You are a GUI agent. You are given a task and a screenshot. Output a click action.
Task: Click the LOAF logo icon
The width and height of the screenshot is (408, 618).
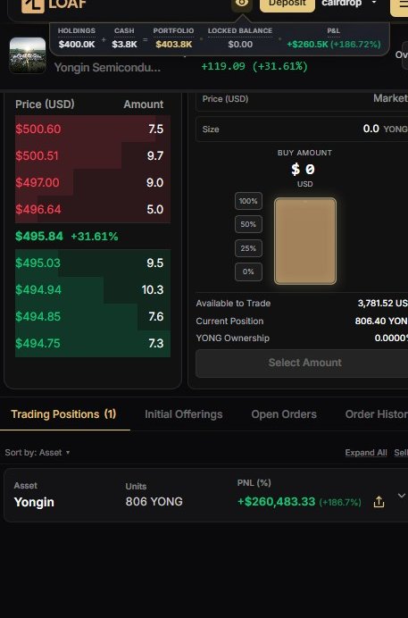[x=32, y=4]
